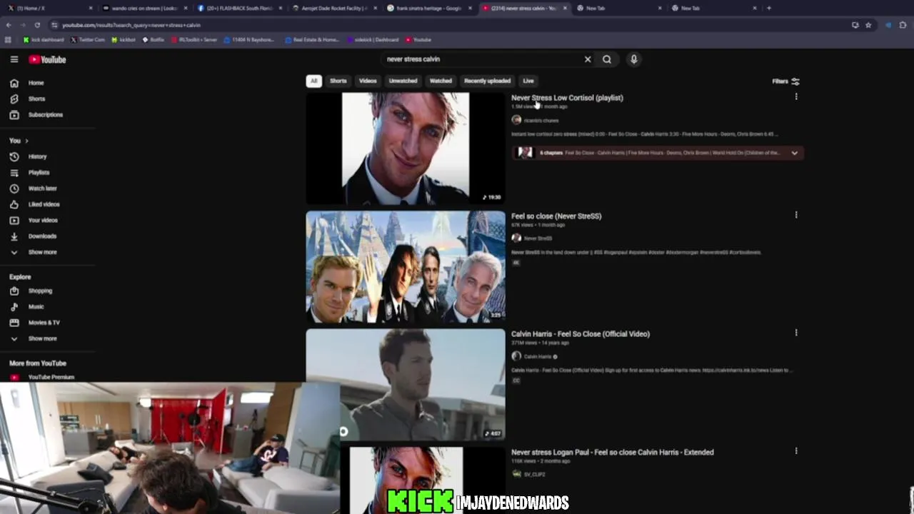Open Calvin Harris - Feel So Close title
The image size is (914, 514).
pyautogui.click(x=581, y=333)
